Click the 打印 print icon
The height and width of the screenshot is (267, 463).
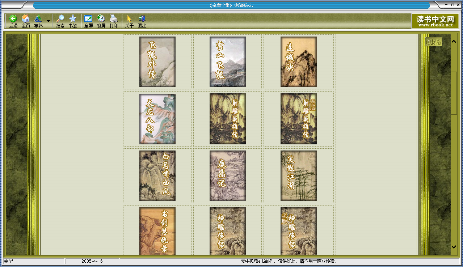pos(114,21)
